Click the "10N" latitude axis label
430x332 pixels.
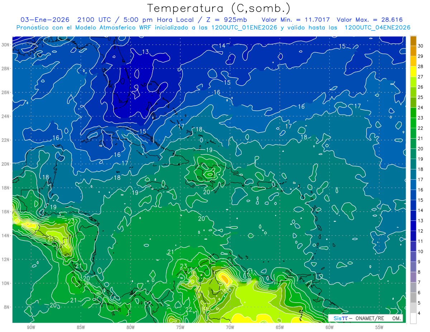6,283
